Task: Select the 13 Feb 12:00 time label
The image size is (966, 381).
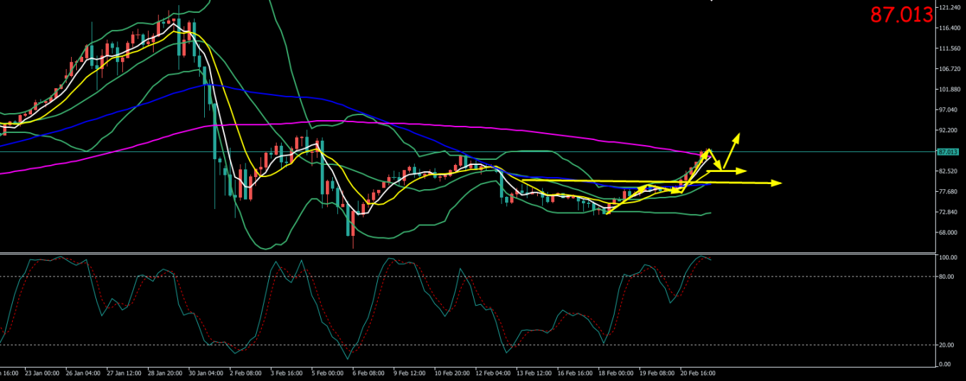Action: click(x=534, y=372)
